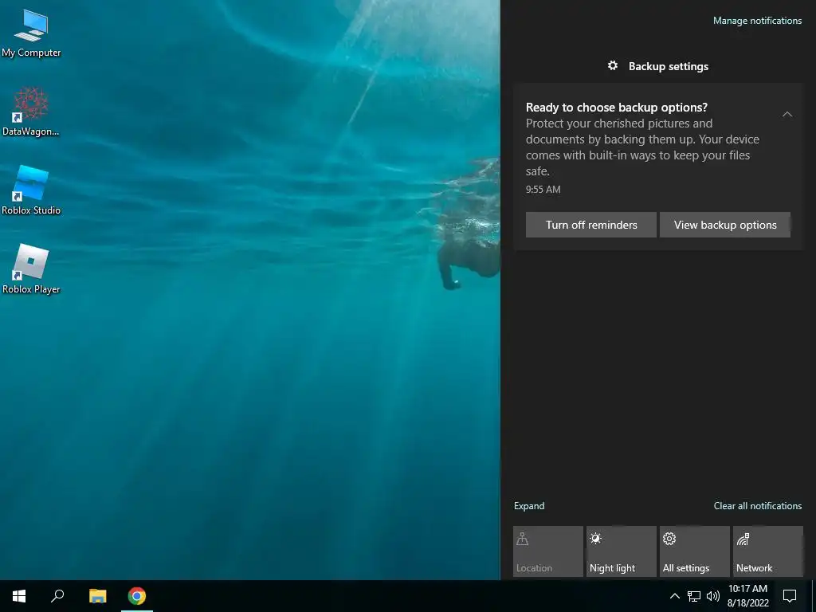This screenshot has height=612, width=816.
Task: Toggle the Location quick action
Action: pos(548,551)
